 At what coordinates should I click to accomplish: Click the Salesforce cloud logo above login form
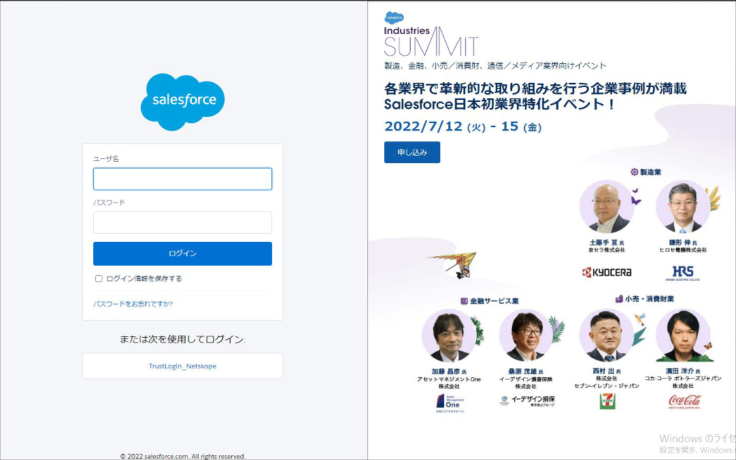coord(182,102)
